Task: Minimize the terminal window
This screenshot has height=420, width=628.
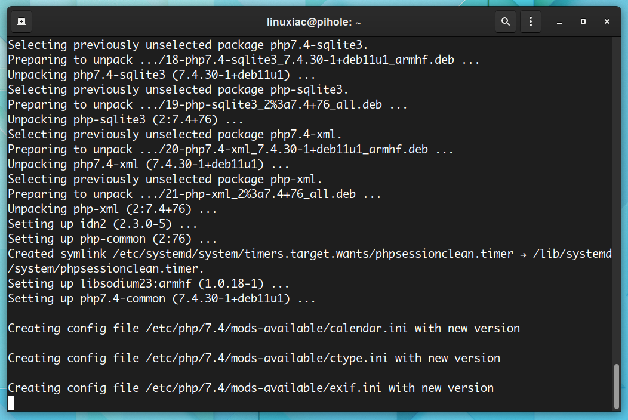Action: pos(559,21)
